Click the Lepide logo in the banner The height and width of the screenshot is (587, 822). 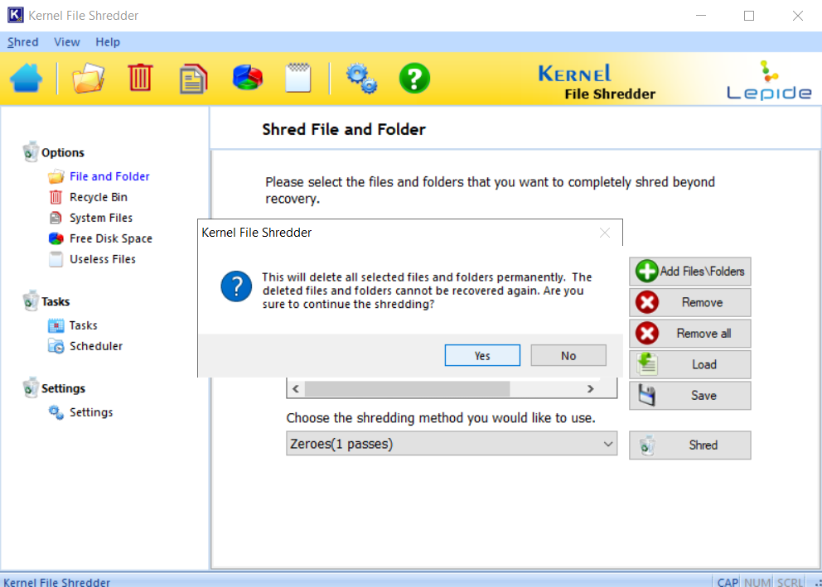point(769,79)
